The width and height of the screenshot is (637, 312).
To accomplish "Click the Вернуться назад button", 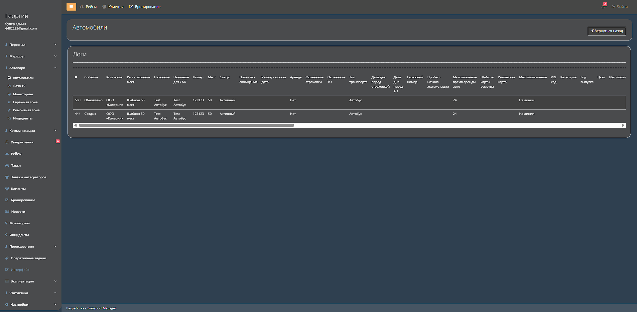I will point(607,31).
